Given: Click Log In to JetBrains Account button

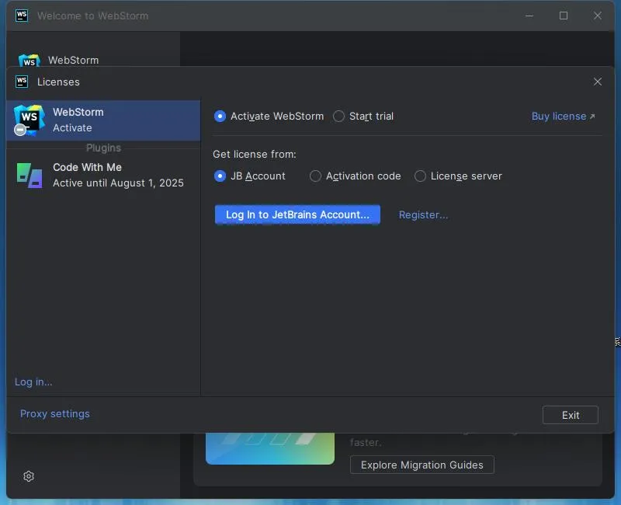Looking at the screenshot, I should tap(297, 214).
